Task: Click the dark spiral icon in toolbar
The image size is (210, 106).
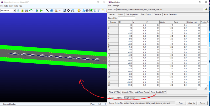Action: 87,10
